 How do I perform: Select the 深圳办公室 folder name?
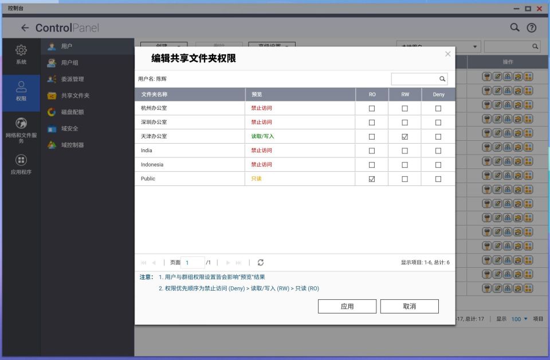pos(154,122)
